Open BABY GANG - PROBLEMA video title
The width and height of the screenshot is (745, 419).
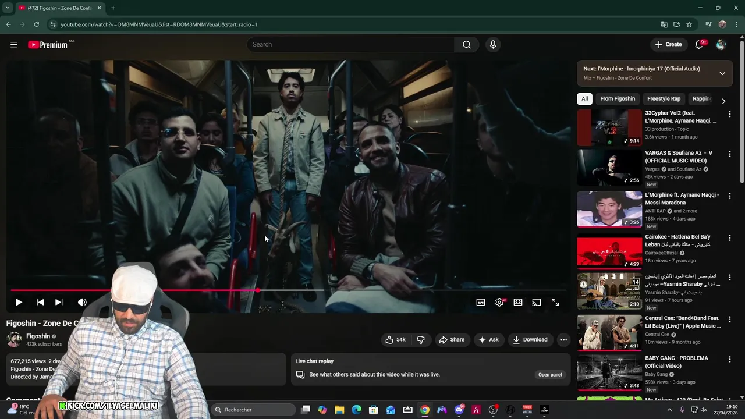(676, 362)
